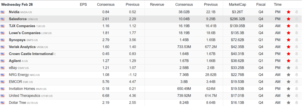Click the flag next to Dollar Tree
The image size is (303, 106).
point(2,103)
